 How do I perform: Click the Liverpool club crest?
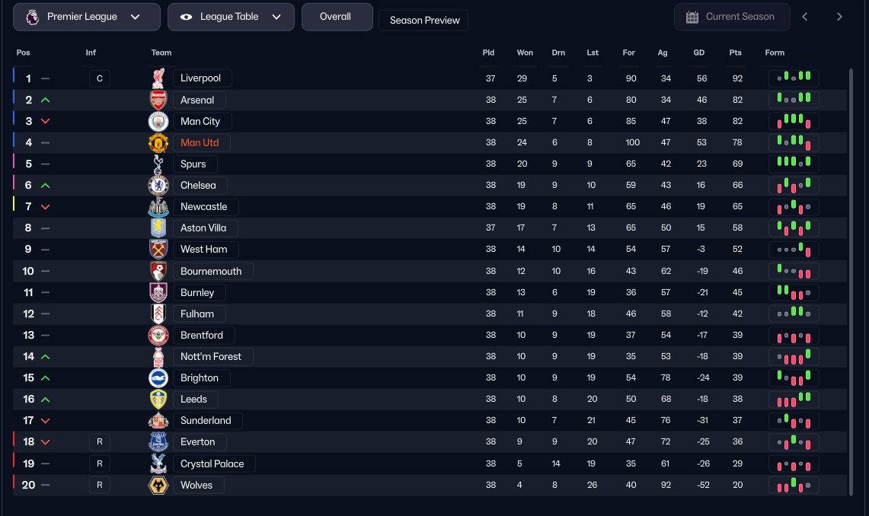point(158,78)
